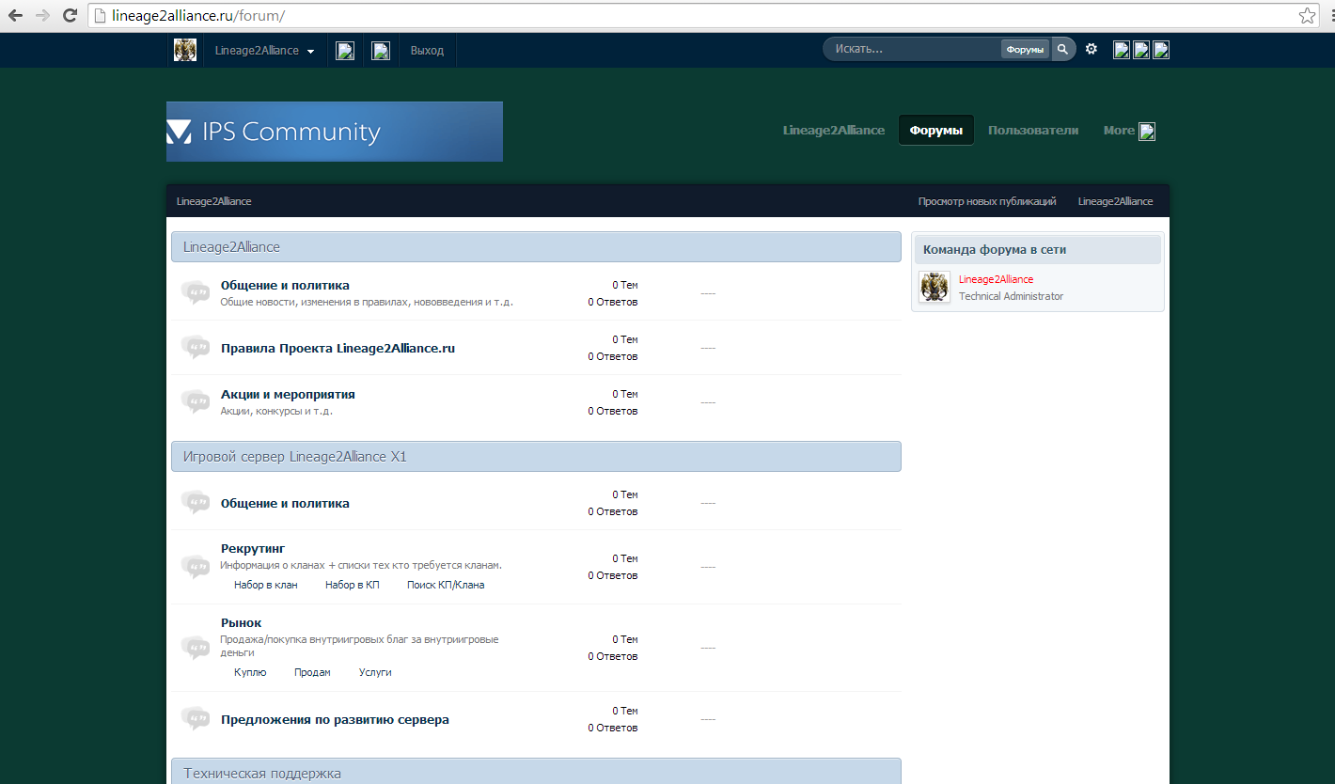Click description Информация о кланах + списки
This screenshot has width=1335, height=784.
point(361,565)
